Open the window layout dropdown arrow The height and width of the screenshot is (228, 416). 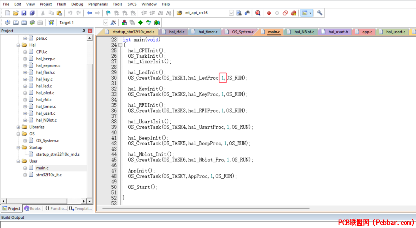click(x=310, y=13)
